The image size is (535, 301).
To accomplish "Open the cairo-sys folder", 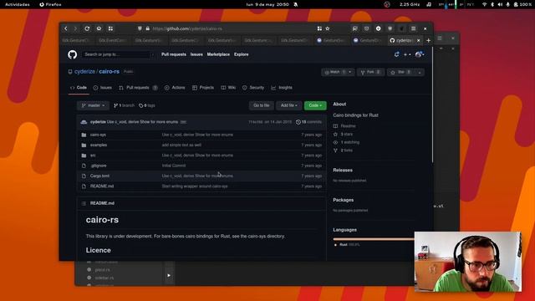I will [98, 135].
